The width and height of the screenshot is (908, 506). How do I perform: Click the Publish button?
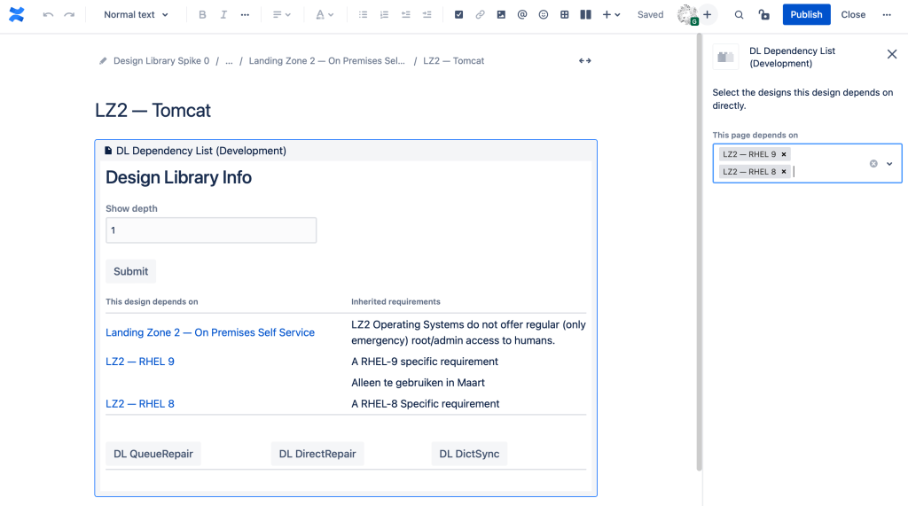pyautogui.click(x=806, y=15)
